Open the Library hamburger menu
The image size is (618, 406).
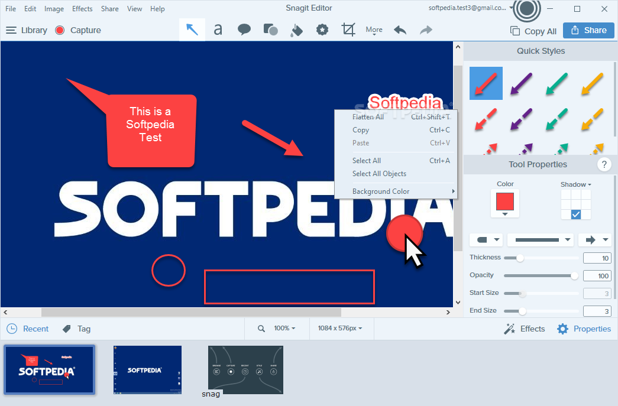tap(11, 30)
